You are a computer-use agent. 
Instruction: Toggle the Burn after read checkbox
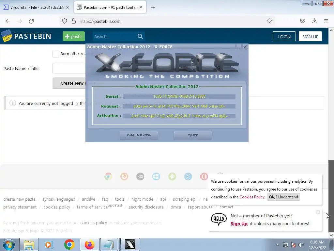(56, 54)
